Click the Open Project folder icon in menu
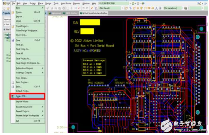This screenshot has width=209, height=135. point(13,26)
